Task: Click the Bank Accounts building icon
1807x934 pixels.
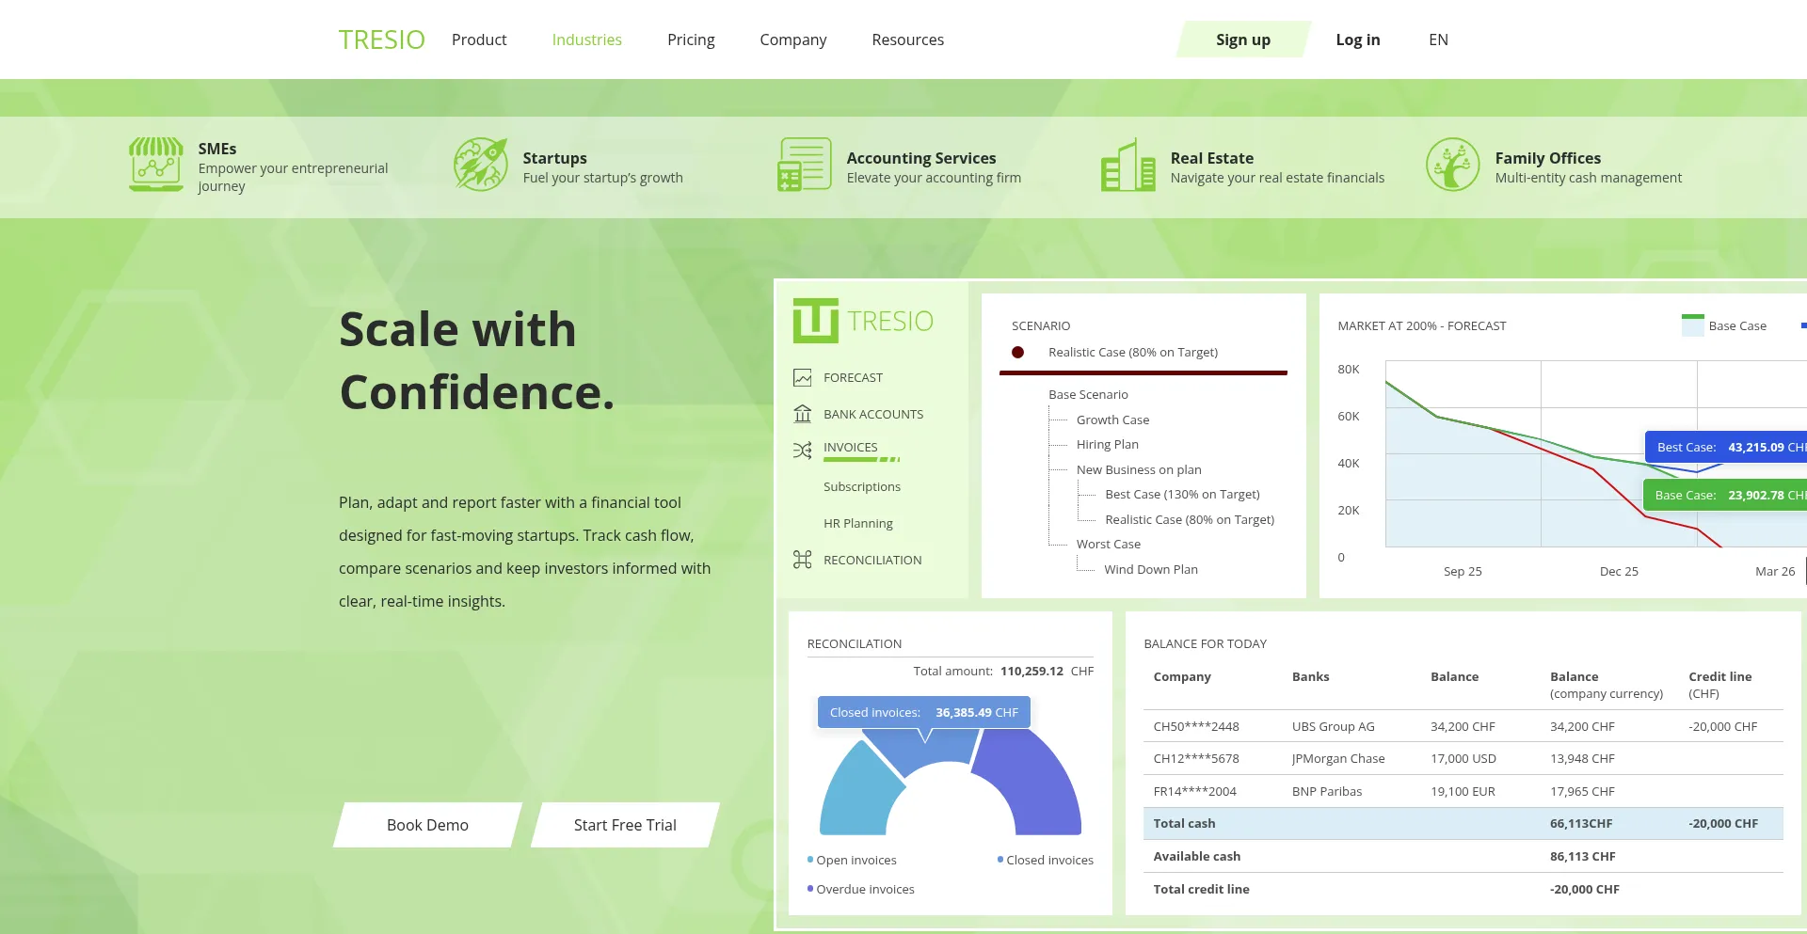Action: [x=803, y=414]
